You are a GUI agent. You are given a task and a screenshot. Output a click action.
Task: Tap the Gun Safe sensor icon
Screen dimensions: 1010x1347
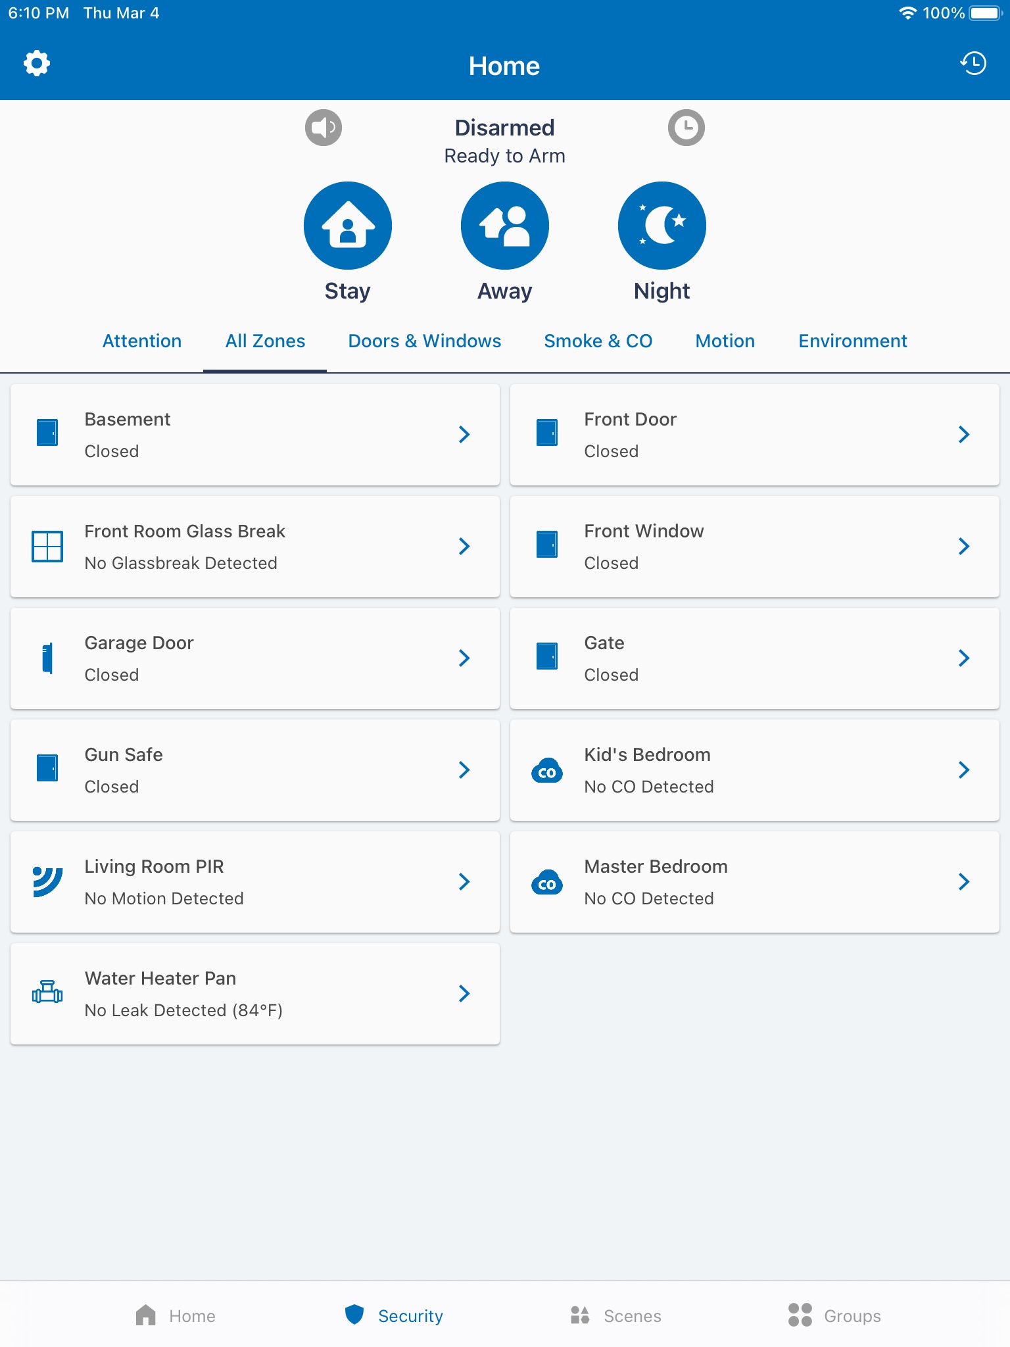tap(47, 768)
